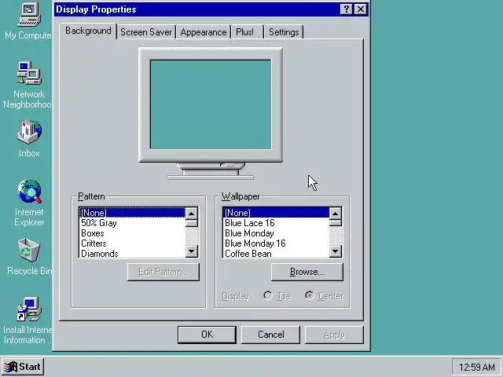Click the Edit Pattern... button
Screen dimensions: 503x377
[163, 272]
